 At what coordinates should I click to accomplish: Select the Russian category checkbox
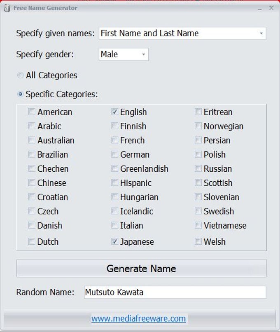[x=198, y=169]
